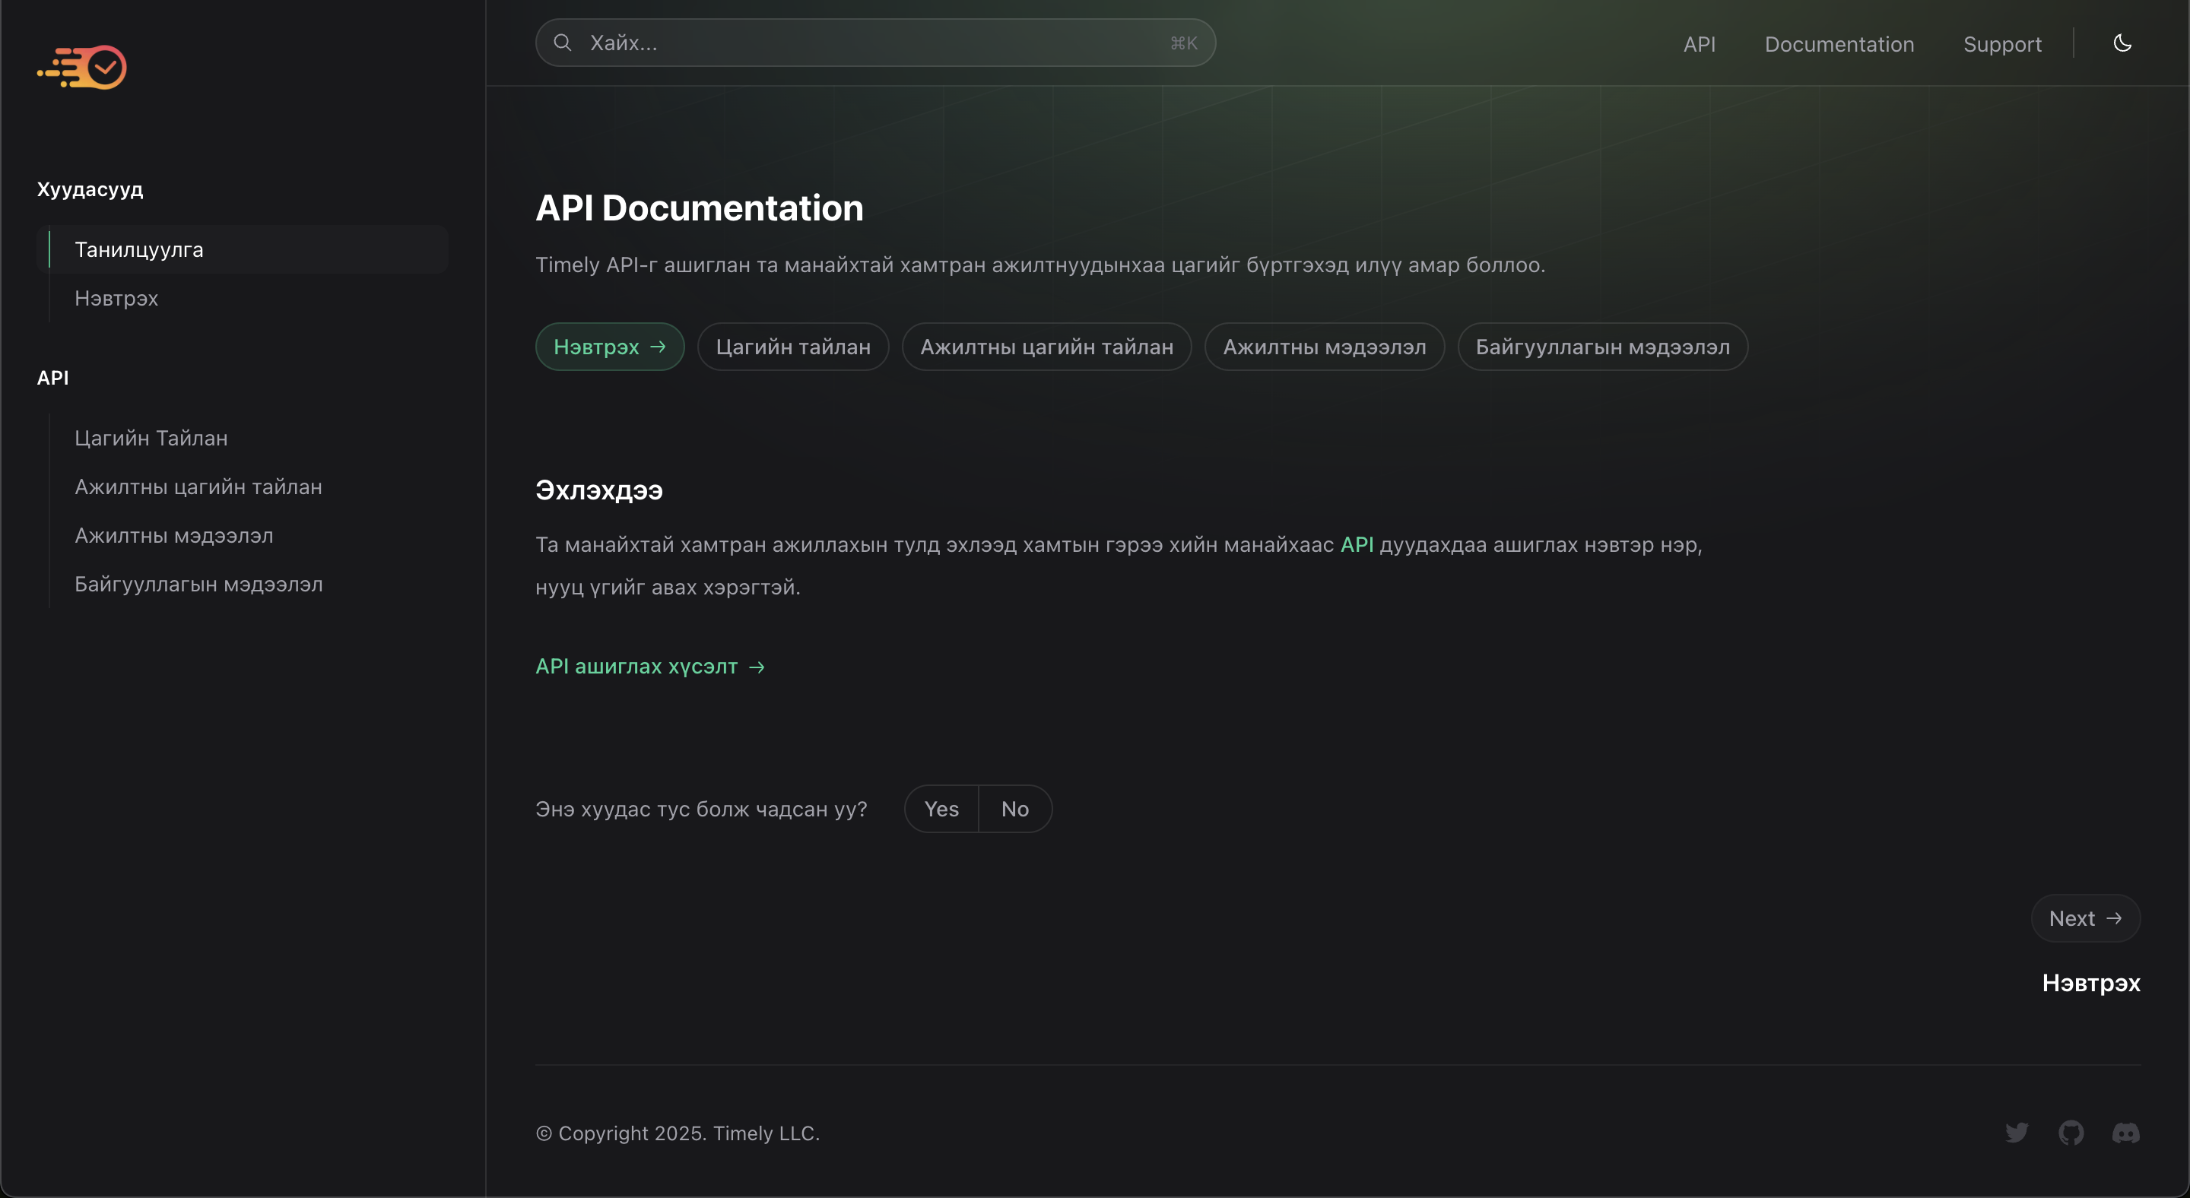
Task: Click the Эхлэхдээ section heading
Action: point(599,490)
